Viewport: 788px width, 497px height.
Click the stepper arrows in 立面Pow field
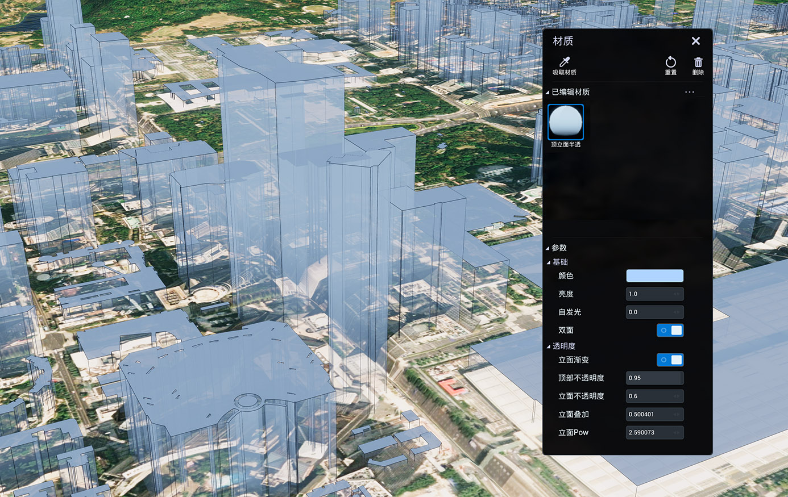click(676, 433)
